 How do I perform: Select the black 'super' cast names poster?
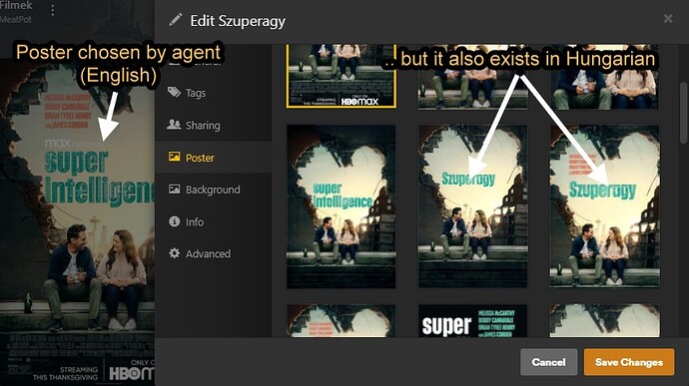point(472,321)
